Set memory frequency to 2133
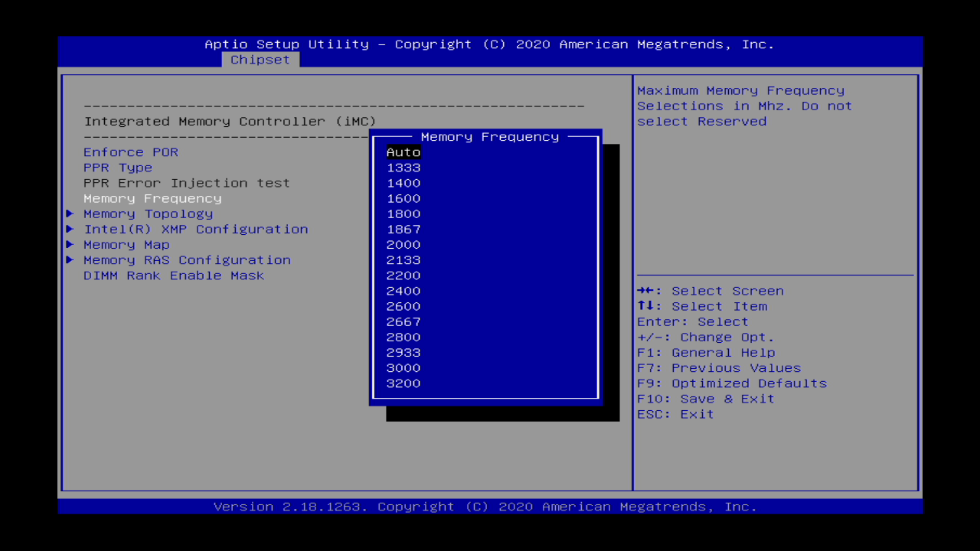This screenshot has height=551, width=980. click(x=403, y=259)
